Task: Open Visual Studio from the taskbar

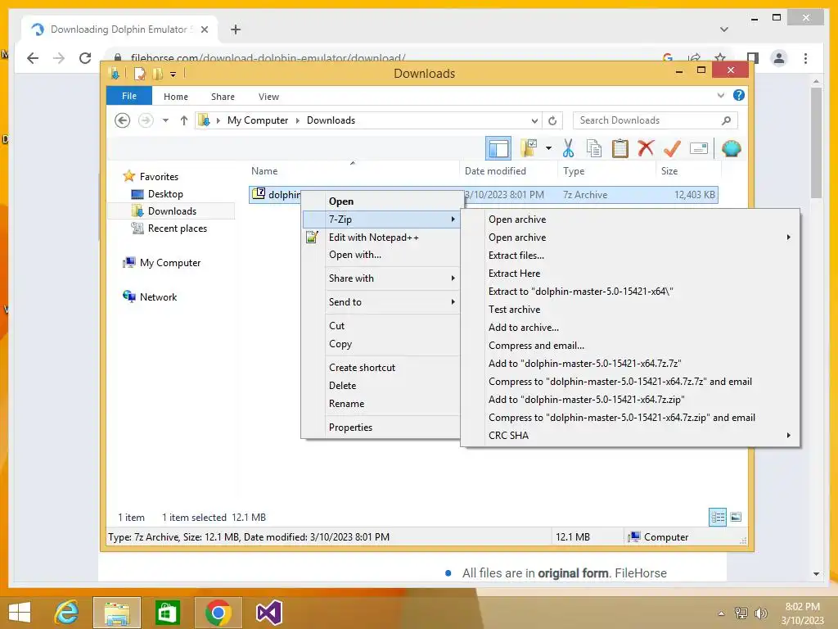Action: 268,613
